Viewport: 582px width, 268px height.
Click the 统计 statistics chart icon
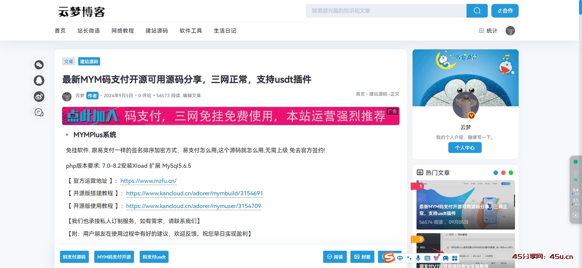click(481, 31)
